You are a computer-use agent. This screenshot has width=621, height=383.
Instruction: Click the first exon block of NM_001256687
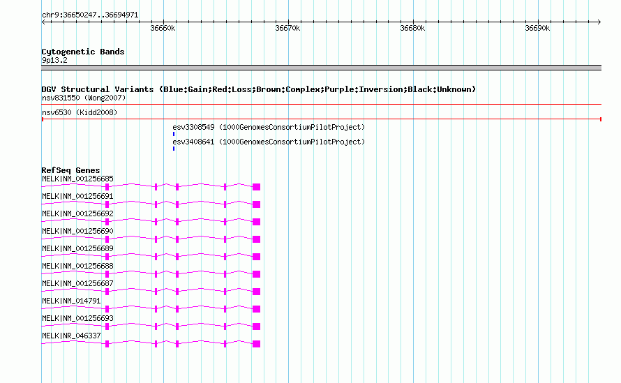107,292
